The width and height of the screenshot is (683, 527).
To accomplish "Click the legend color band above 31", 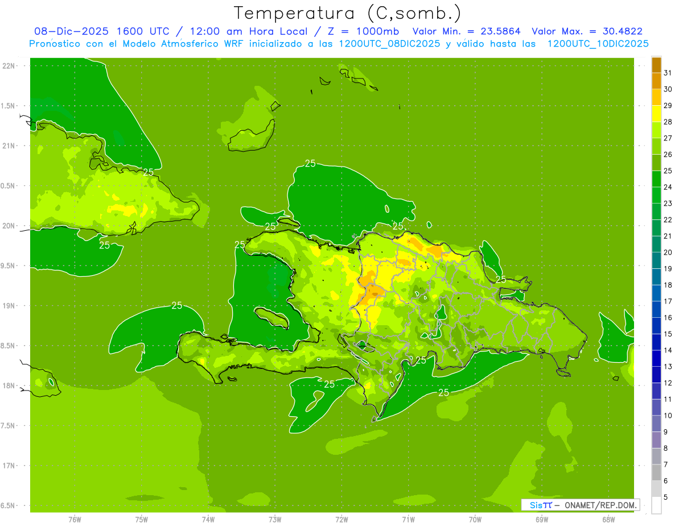I will click(x=656, y=64).
